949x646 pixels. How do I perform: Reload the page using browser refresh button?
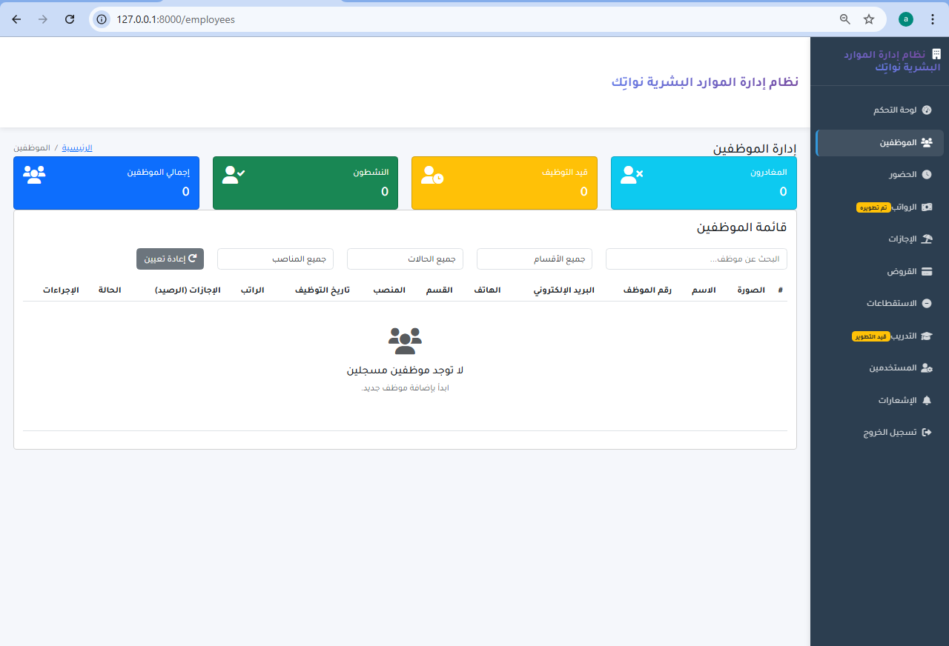coord(70,19)
